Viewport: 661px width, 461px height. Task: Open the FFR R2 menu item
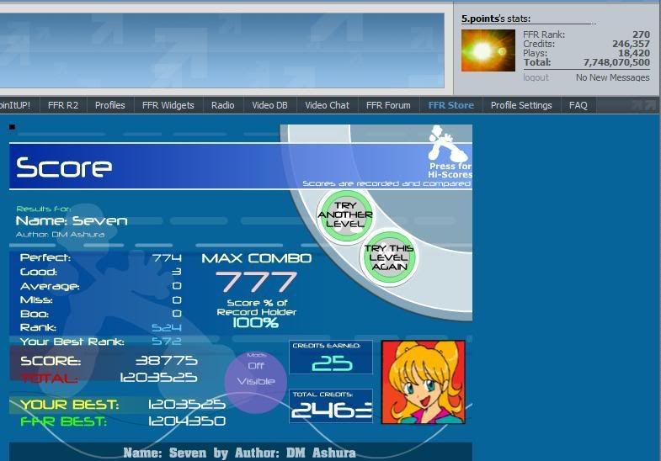click(62, 105)
